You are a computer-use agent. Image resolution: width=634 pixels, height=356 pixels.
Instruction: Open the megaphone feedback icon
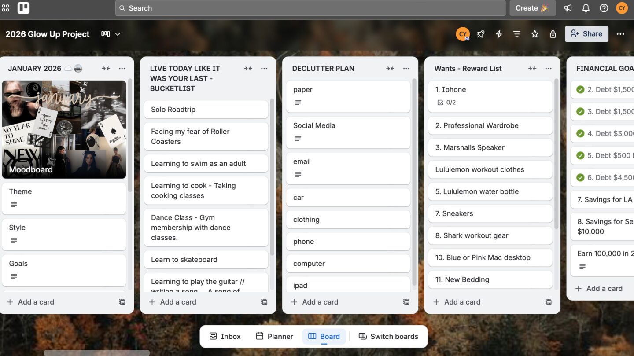568,8
